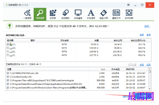Open the 系统隐私 privacy eraser icon
The image size is (159, 105).
pos(65,14)
